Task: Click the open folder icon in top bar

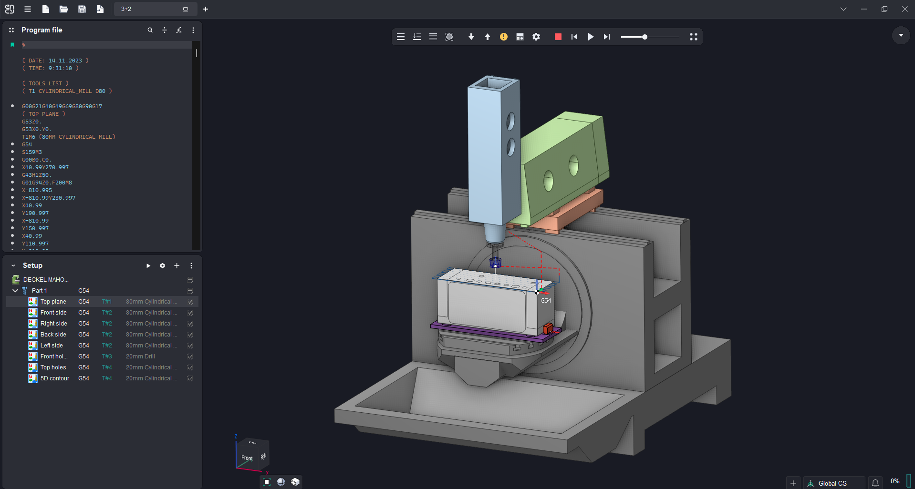Action: tap(63, 9)
